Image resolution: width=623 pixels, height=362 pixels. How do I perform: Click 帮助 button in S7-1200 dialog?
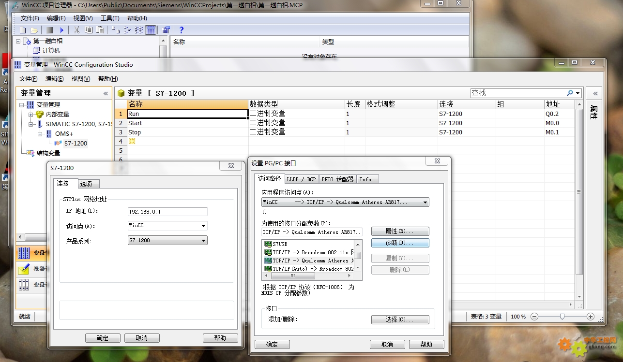pyautogui.click(x=220, y=338)
